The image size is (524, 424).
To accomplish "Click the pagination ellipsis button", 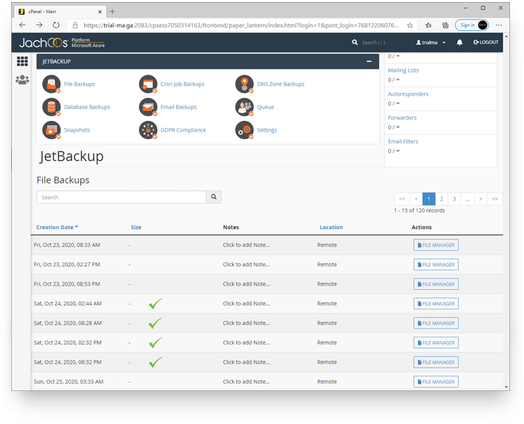I will coord(468,199).
